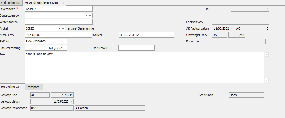Click the AK journal code field
Screen dimensions: 285x118
coord(244,28)
